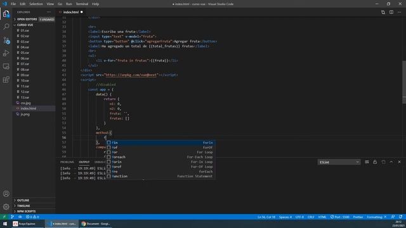Click Prettier status bar item
406x228 pixels.
tap(358, 217)
